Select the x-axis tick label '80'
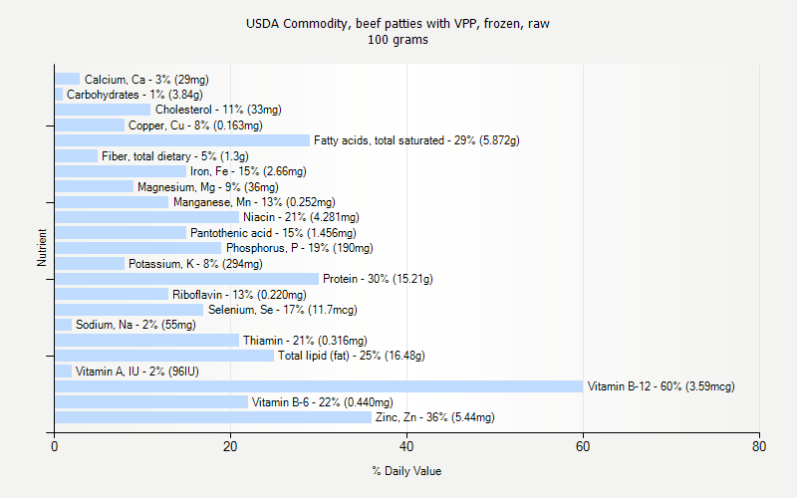Image resolution: width=797 pixels, height=498 pixels. point(759,446)
